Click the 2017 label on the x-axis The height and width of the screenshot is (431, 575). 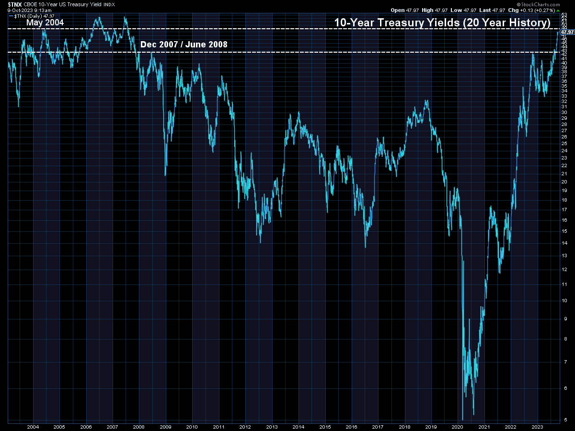click(x=378, y=427)
